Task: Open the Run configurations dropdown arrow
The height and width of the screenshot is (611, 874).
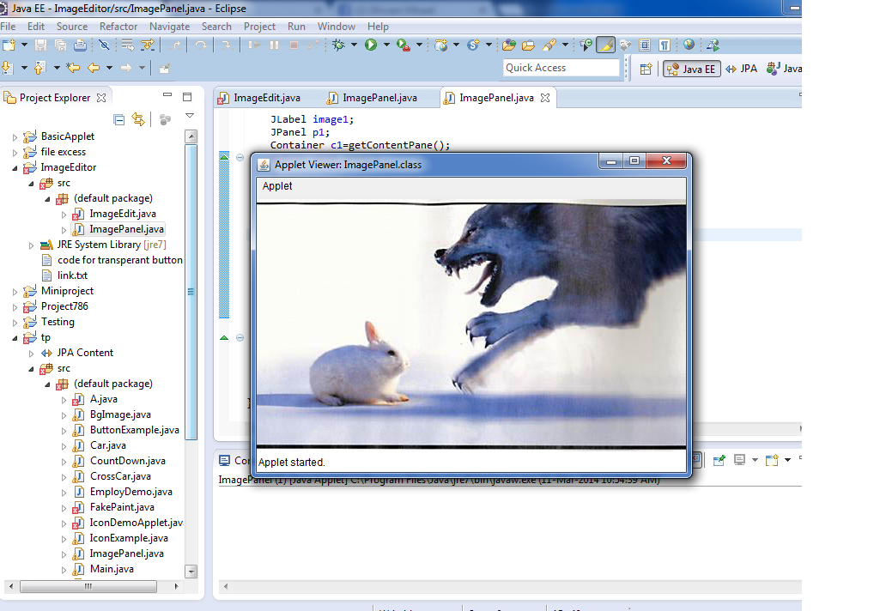Action: [386, 45]
